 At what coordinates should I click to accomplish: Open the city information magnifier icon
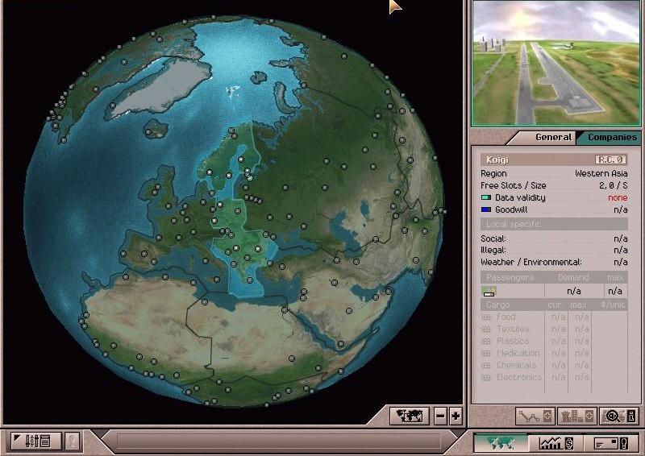618,416
